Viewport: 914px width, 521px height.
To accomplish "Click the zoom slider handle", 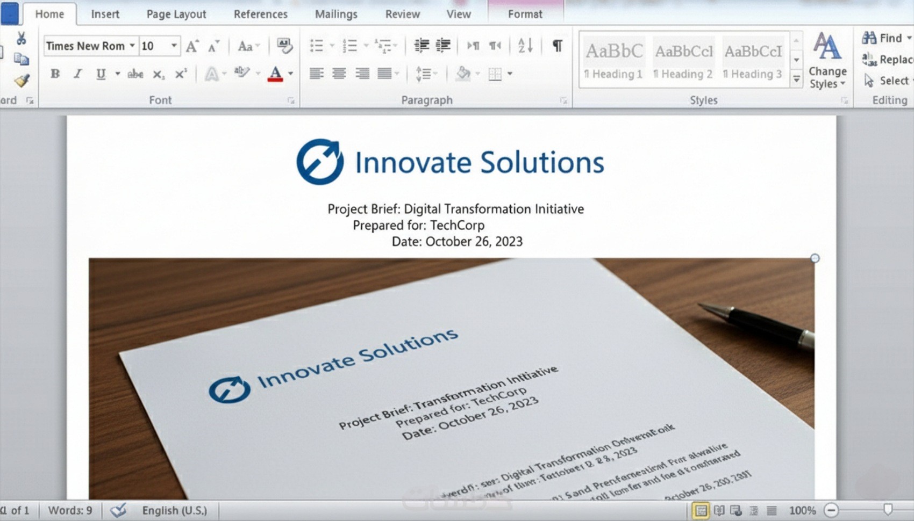I will coord(888,509).
